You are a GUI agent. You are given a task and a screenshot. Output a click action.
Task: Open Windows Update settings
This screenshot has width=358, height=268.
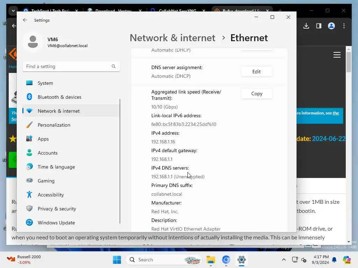[71, 222]
